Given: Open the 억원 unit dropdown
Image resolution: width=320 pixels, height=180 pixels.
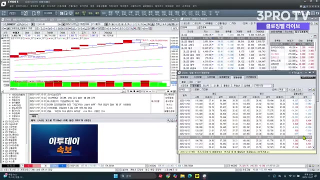Looking at the screenshot, I should tap(283, 89).
